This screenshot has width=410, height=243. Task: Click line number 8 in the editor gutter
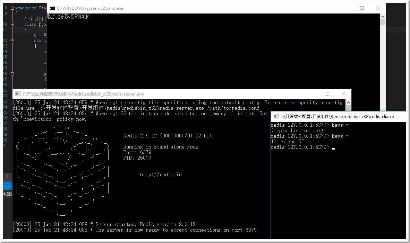coord(6,8)
